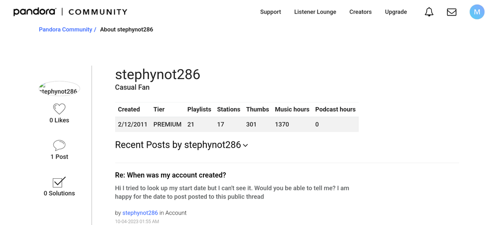The height and width of the screenshot is (225, 498).
Task: Click the user avatar circle M
Action: click(477, 12)
